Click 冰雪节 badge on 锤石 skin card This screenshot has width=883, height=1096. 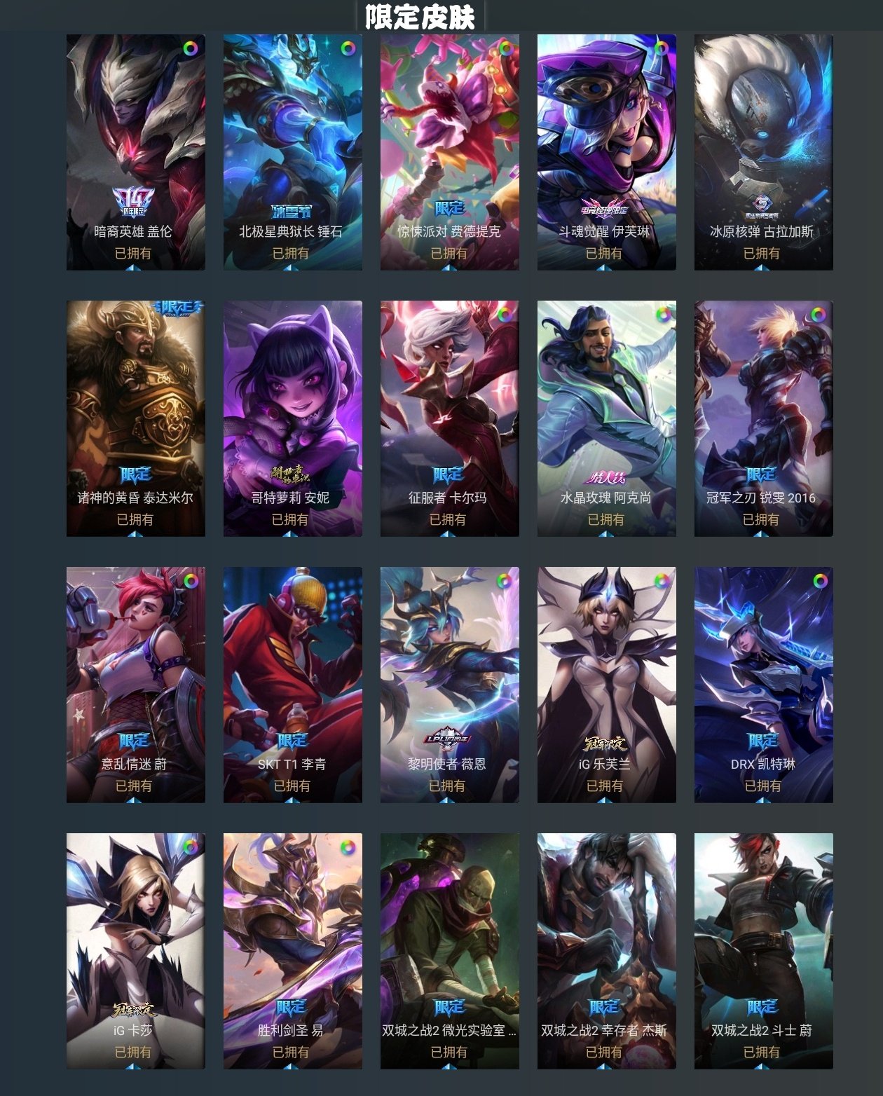292,211
